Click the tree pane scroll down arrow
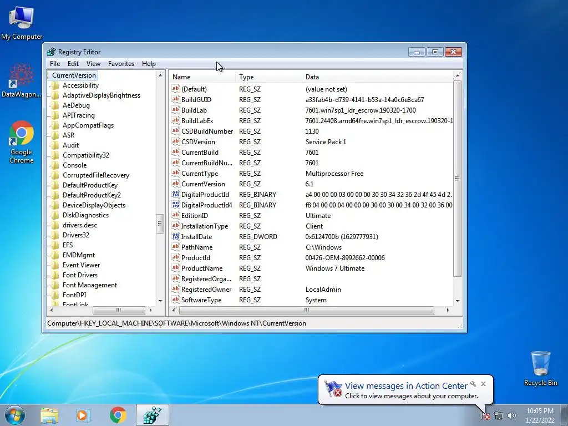 click(160, 301)
